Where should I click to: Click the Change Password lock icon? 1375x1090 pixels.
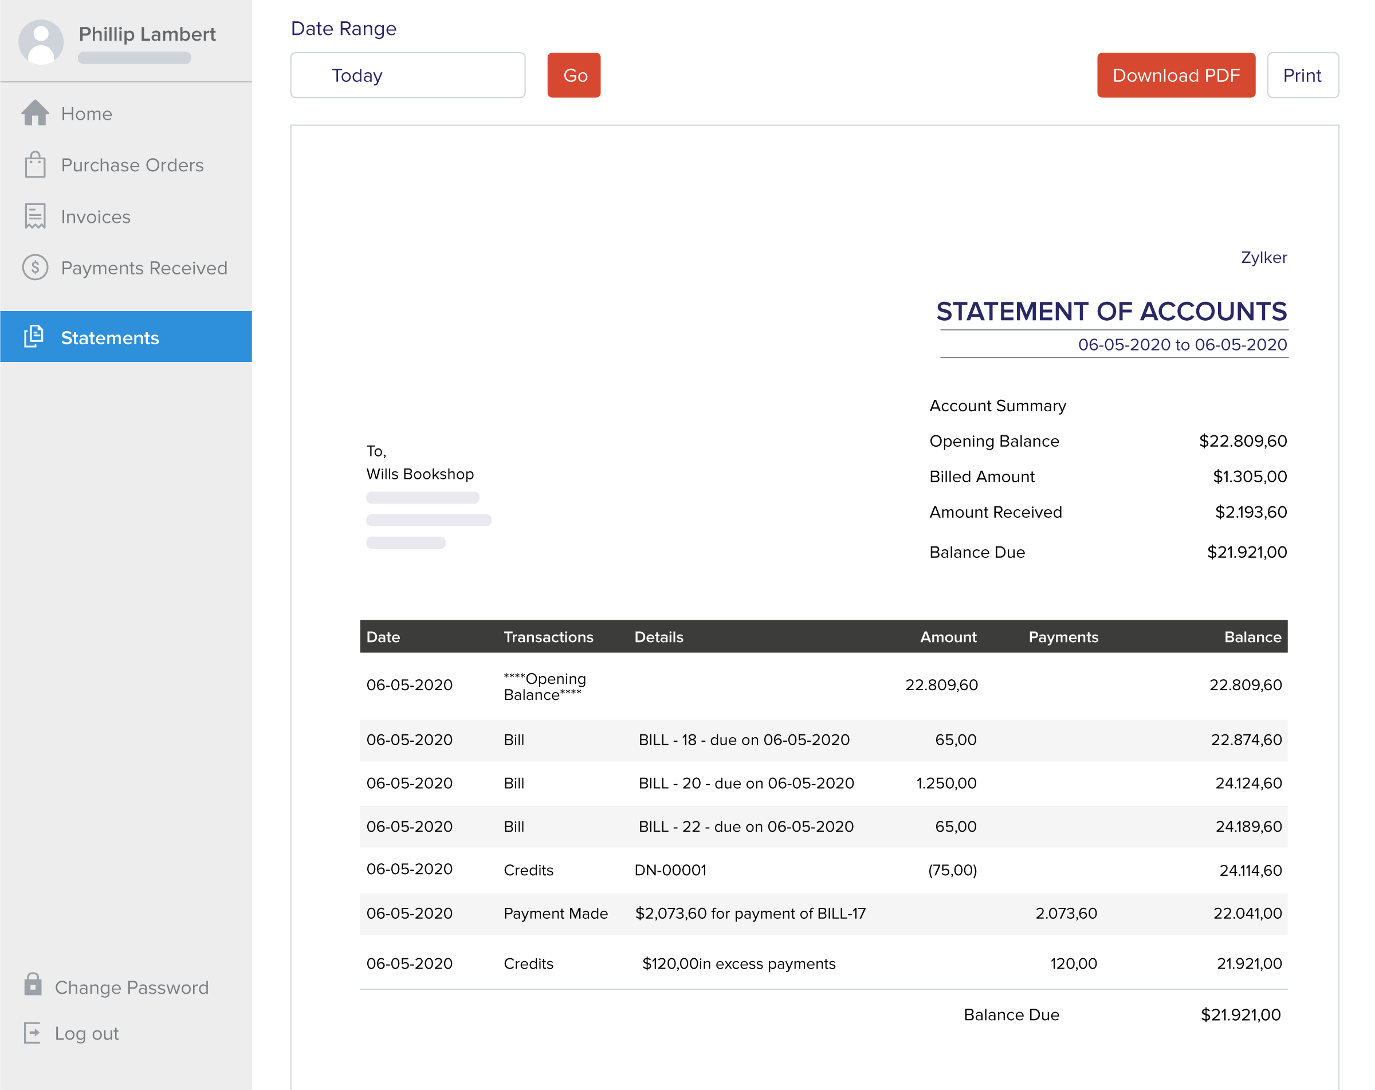(34, 987)
